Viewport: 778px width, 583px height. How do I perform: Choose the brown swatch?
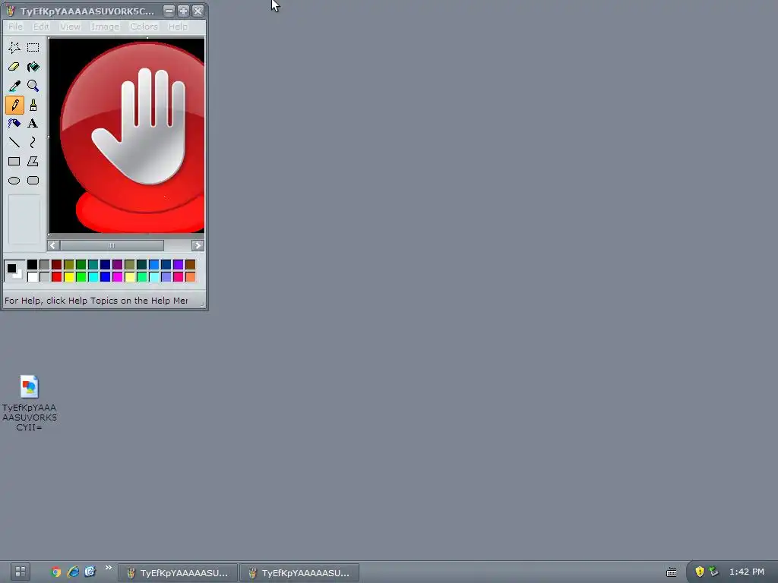tap(191, 265)
